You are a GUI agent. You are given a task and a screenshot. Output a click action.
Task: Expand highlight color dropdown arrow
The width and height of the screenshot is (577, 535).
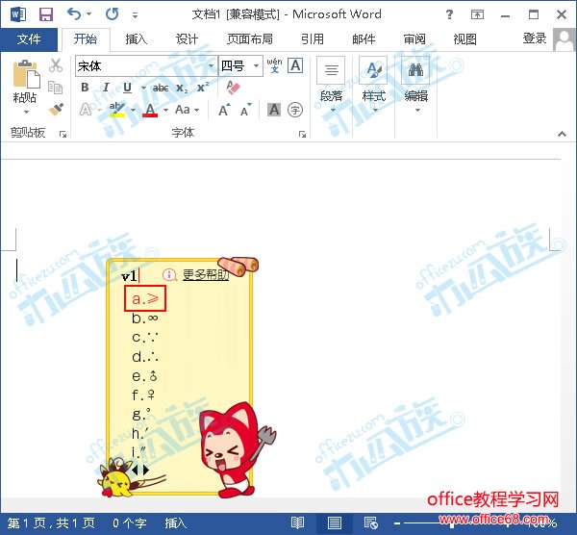click(133, 110)
